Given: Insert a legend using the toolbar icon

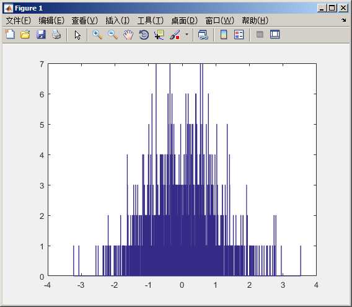Looking at the screenshot, I should click(x=239, y=35).
